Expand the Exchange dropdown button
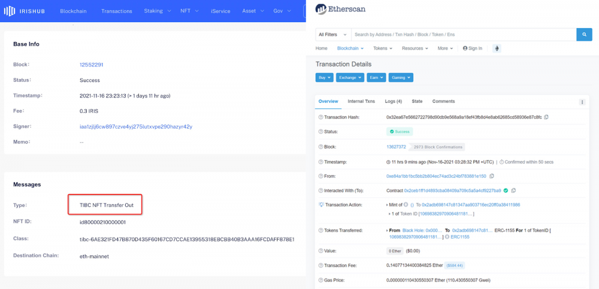Viewport: 599px width, 289px height. [350, 78]
